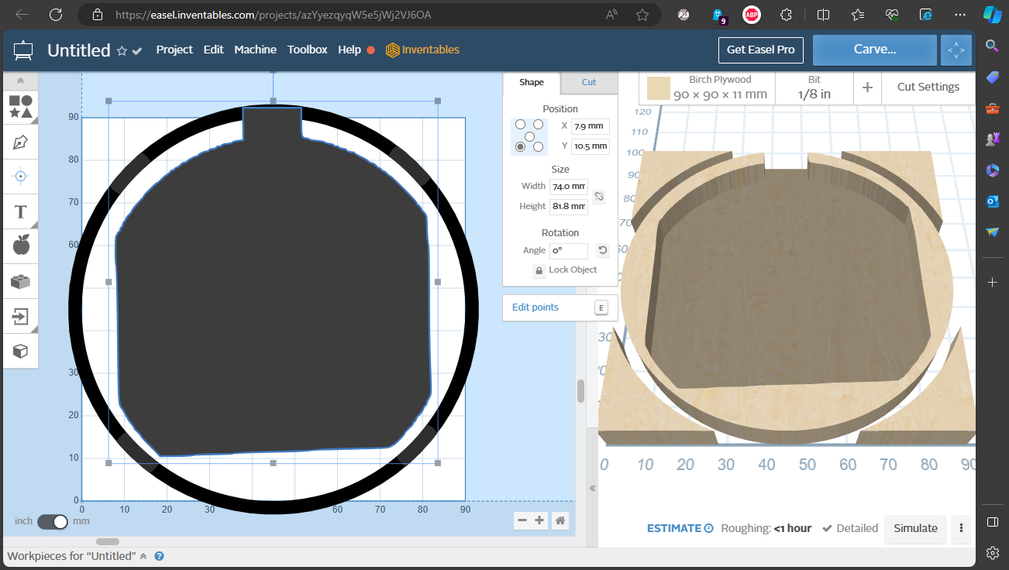The height and width of the screenshot is (570, 1009).
Task: Select the Pen drawing tool
Action: click(x=21, y=142)
